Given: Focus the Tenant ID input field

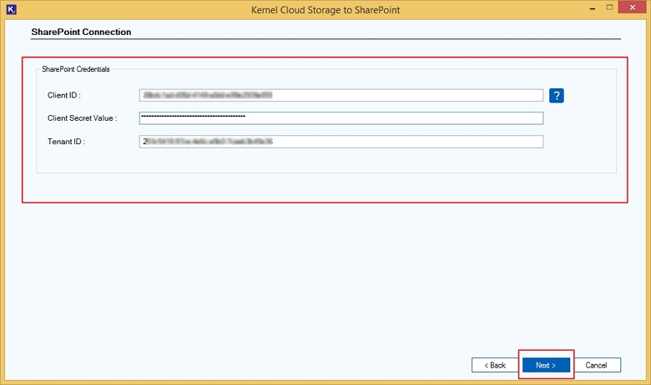Looking at the screenshot, I should click(x=341, y=142).
